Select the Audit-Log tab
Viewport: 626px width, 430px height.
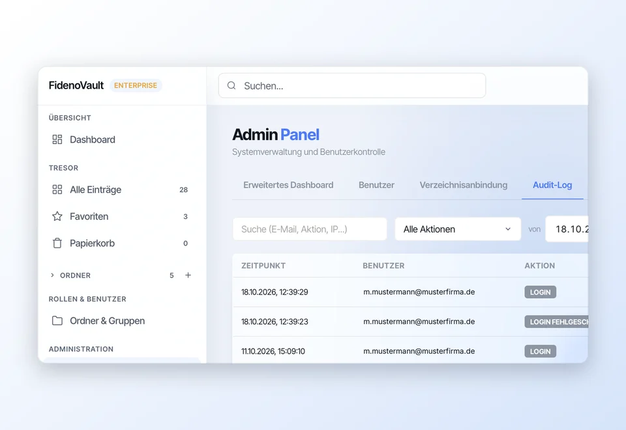click(x=552, y=185)
